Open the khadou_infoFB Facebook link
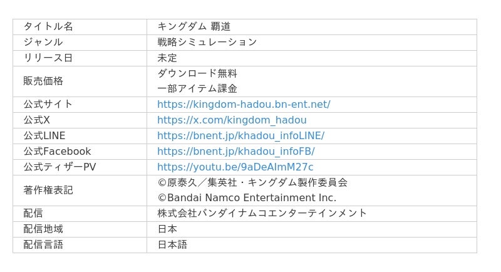Screen dimensions: 501x272 click(235, 152)
